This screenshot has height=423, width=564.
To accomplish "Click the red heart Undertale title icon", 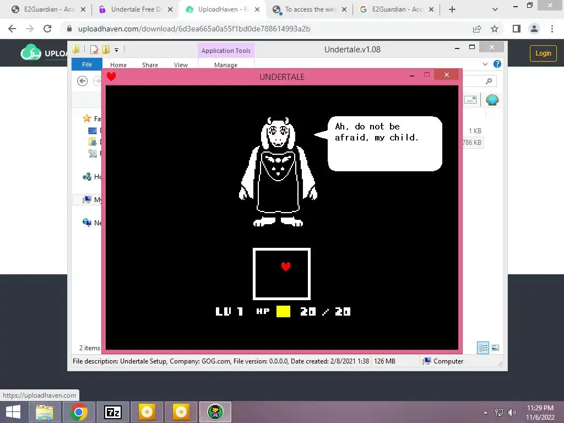I will coord(111,76).
